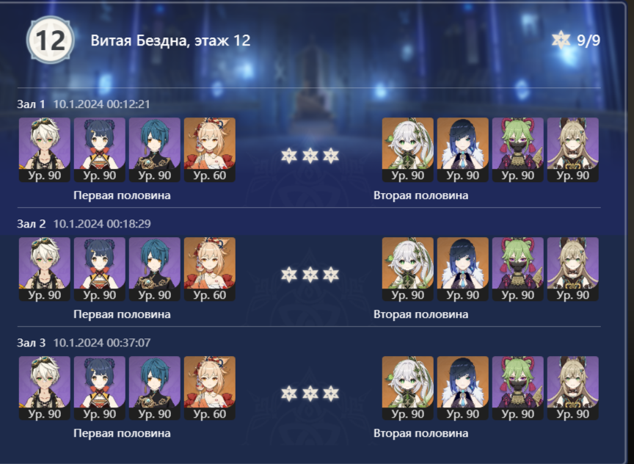Click the Зал 2 chamber label
634x464 pixels.
[x=31, y=224]
